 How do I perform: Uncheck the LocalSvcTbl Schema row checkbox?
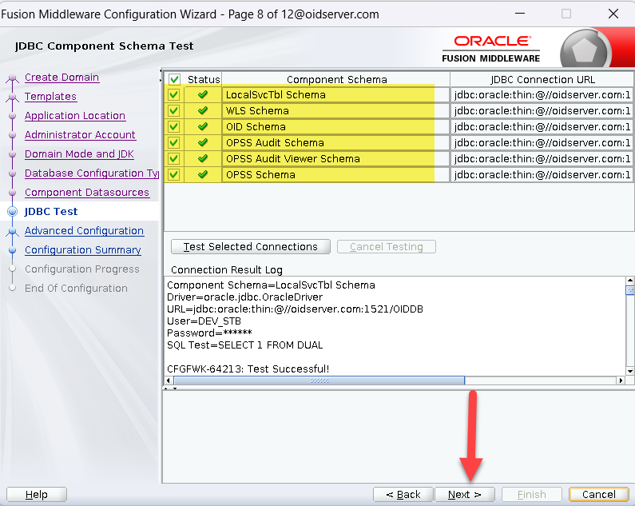tap(174, 95)
